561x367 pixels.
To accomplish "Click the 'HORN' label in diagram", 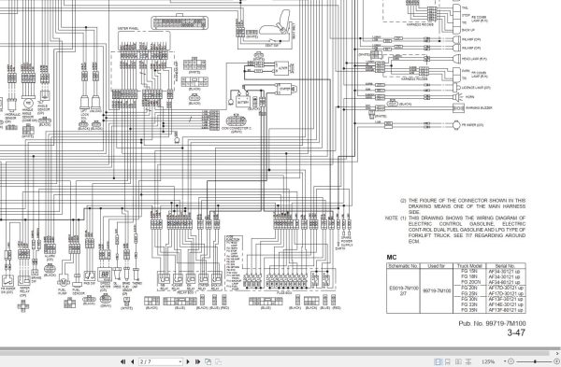I will pos(469,97).
